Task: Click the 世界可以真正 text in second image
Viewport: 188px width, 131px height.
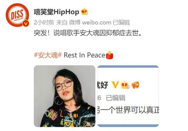Action: 137,110
